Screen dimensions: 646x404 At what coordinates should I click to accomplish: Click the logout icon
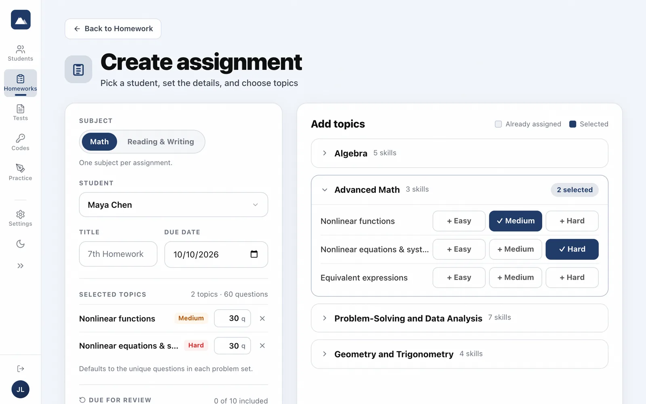tap(20, 368)
